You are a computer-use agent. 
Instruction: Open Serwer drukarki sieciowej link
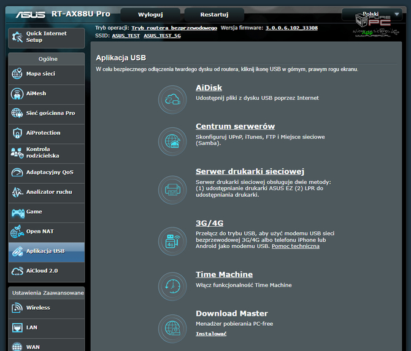(250, 172)
